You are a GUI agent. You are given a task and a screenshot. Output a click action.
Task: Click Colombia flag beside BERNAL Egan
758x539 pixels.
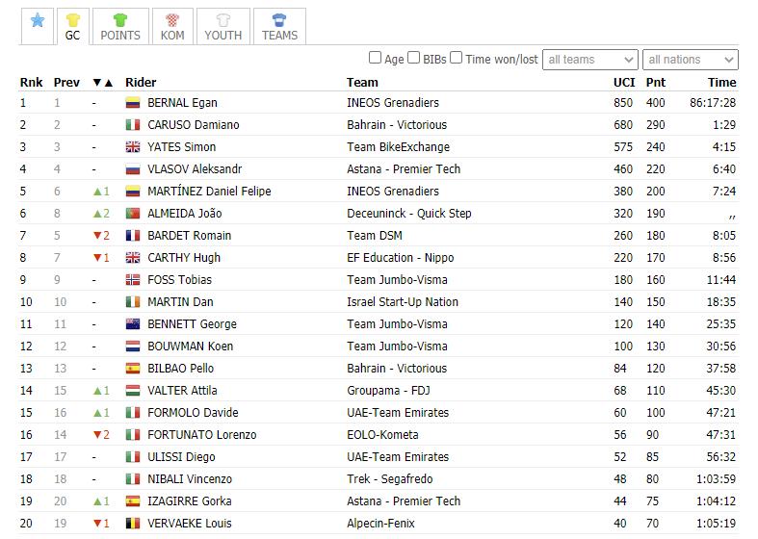click(133, 103)
